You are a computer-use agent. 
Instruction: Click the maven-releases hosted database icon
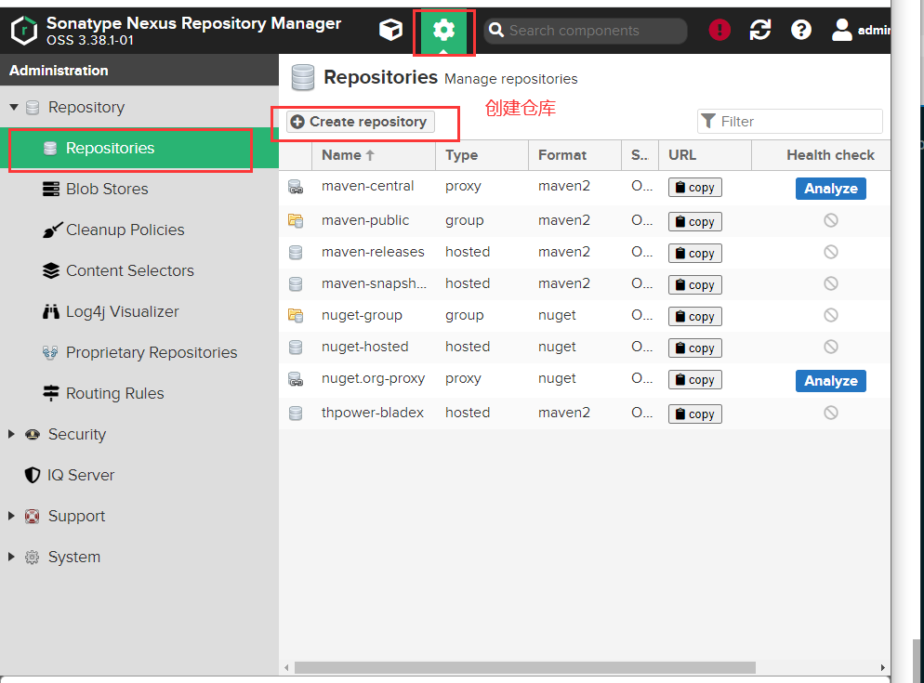tap(296, 253)
